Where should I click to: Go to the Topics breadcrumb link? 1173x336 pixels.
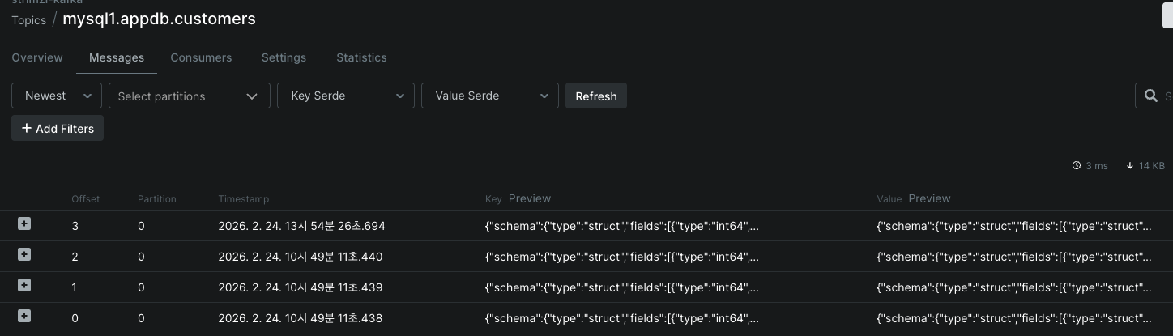click(x=28, y=20)
